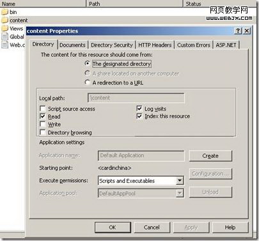This screenshot has width=259, height=241.
Task: Click the '<cardinchina>' starting point text
Action: (x=114, y=168)
